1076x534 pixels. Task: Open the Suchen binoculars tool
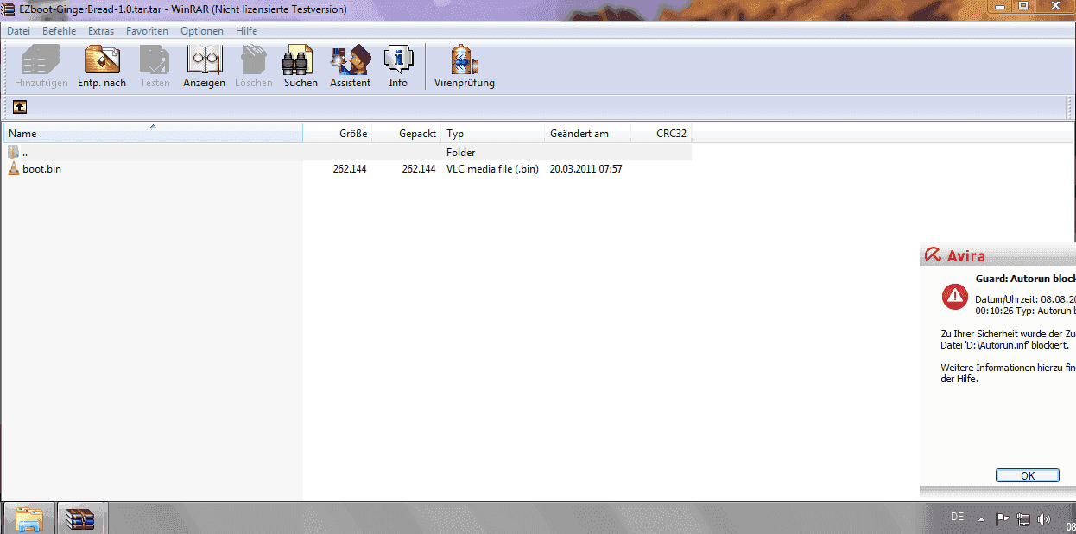pyautogui.click(x=301, y=67)
